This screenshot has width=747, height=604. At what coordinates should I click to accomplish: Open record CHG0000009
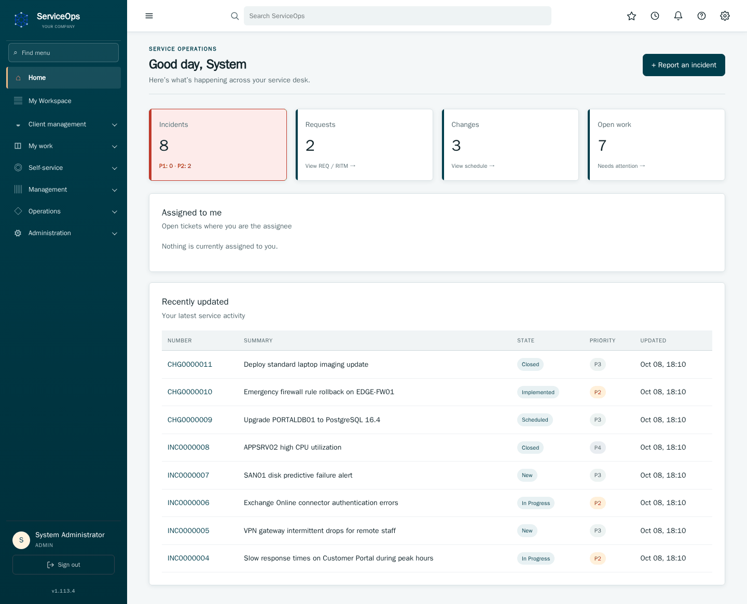[x=190, y=420]
